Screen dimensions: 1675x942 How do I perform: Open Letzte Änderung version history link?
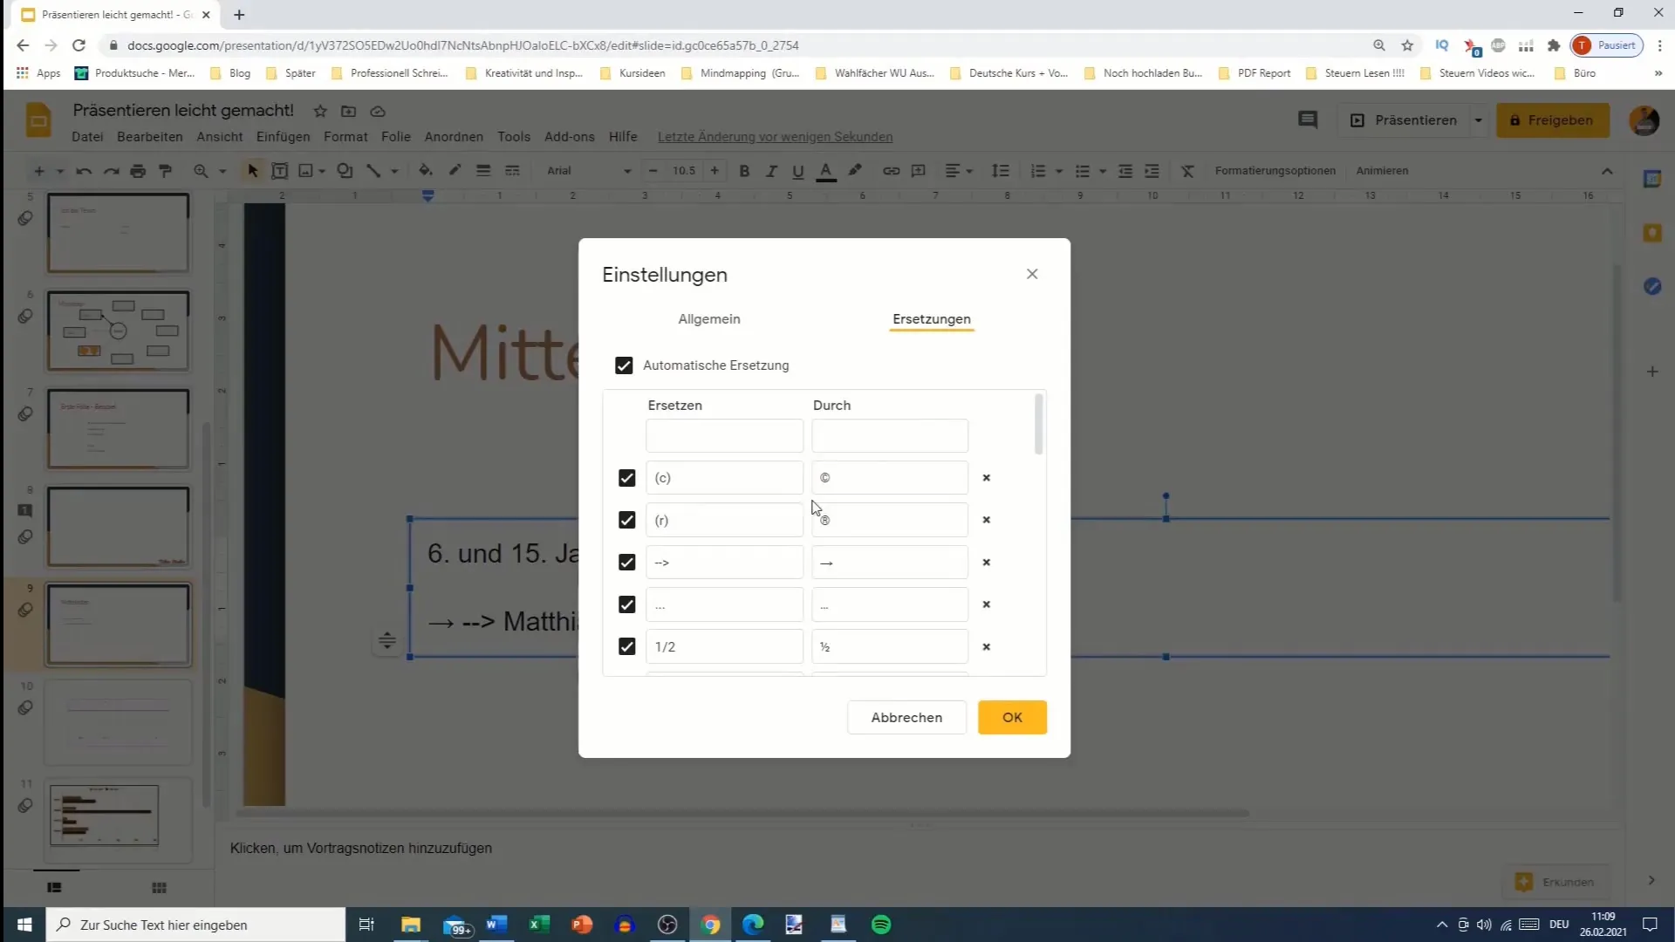(775, 137)
